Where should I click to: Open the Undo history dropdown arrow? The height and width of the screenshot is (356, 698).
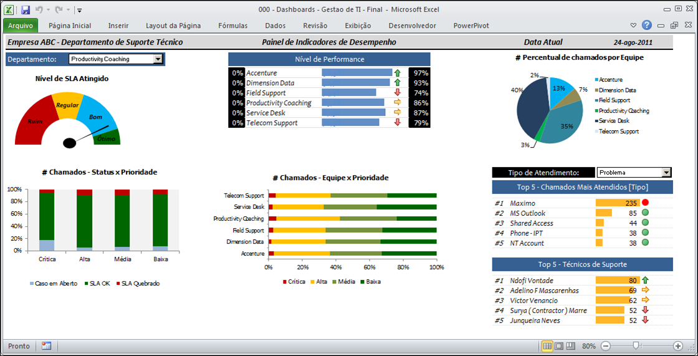(47, 10)
